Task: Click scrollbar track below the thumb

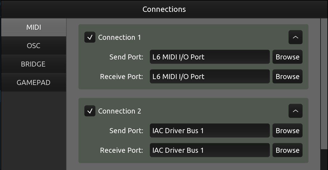Action: 324,160
